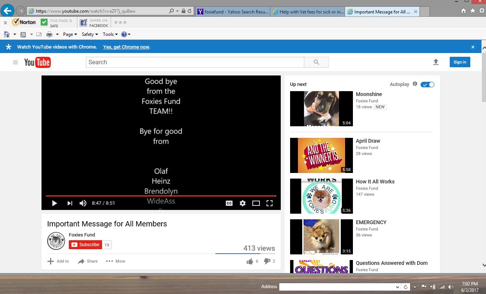The image size is (486, 294).
Task: Click the Norton logo in the toolbar
Action: pos(24,22)
